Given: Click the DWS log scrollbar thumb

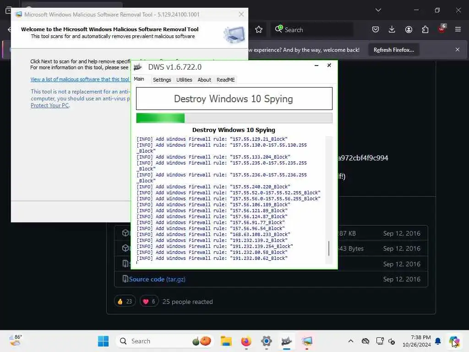Looking at the screenshot, I should (x=329, y=248).
